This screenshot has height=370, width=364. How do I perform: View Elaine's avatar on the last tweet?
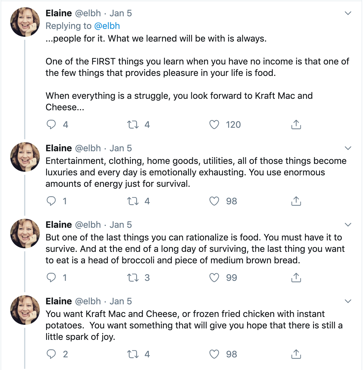25,310
